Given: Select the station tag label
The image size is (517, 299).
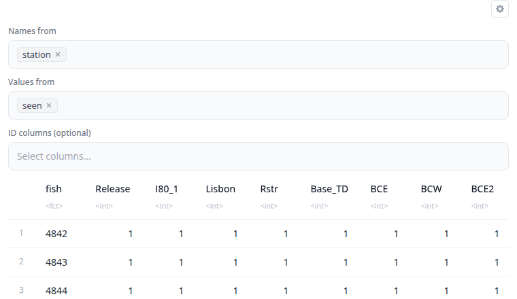Looking at the screenshot, I should click(x=36, y=54).
